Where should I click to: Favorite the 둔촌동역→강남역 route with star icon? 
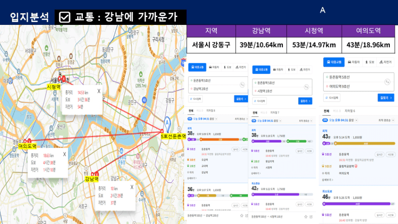point(242,216)
